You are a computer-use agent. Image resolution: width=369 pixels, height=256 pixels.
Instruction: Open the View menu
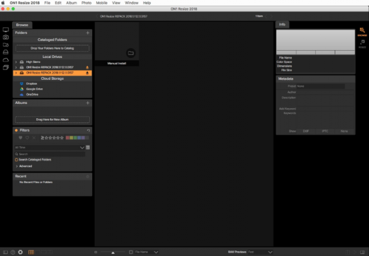(x=116, y=3)
